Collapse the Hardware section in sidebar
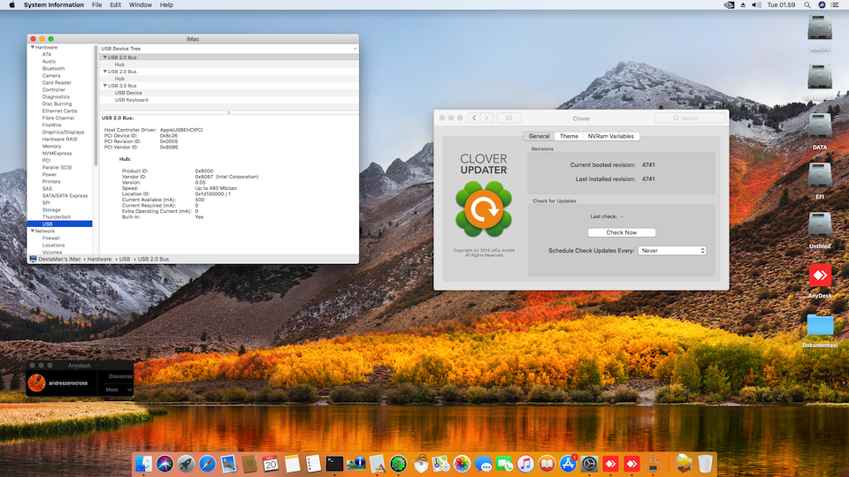849x477 pixels. coord(33,48)
